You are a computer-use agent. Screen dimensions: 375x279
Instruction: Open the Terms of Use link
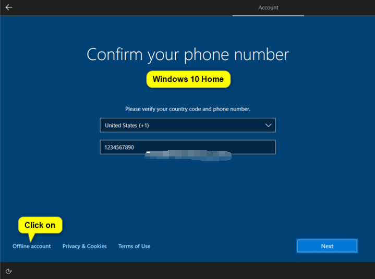click(134, 246)
